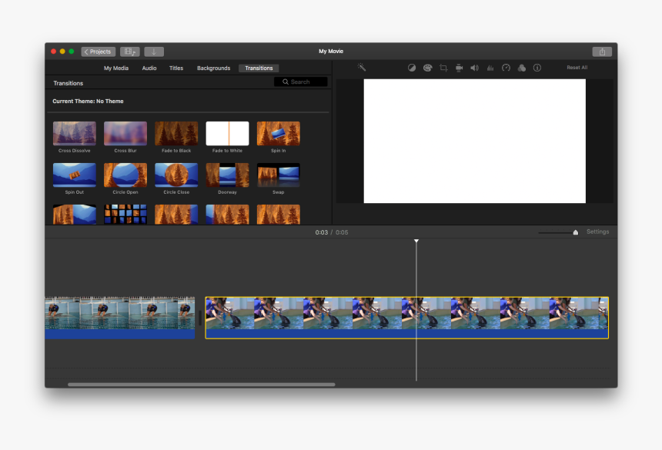Open the speed speedometer icon
The height and width of the screenshot is (450, 662).
506,68
